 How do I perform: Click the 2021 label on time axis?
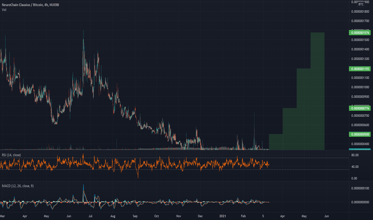tap(223, 216)
